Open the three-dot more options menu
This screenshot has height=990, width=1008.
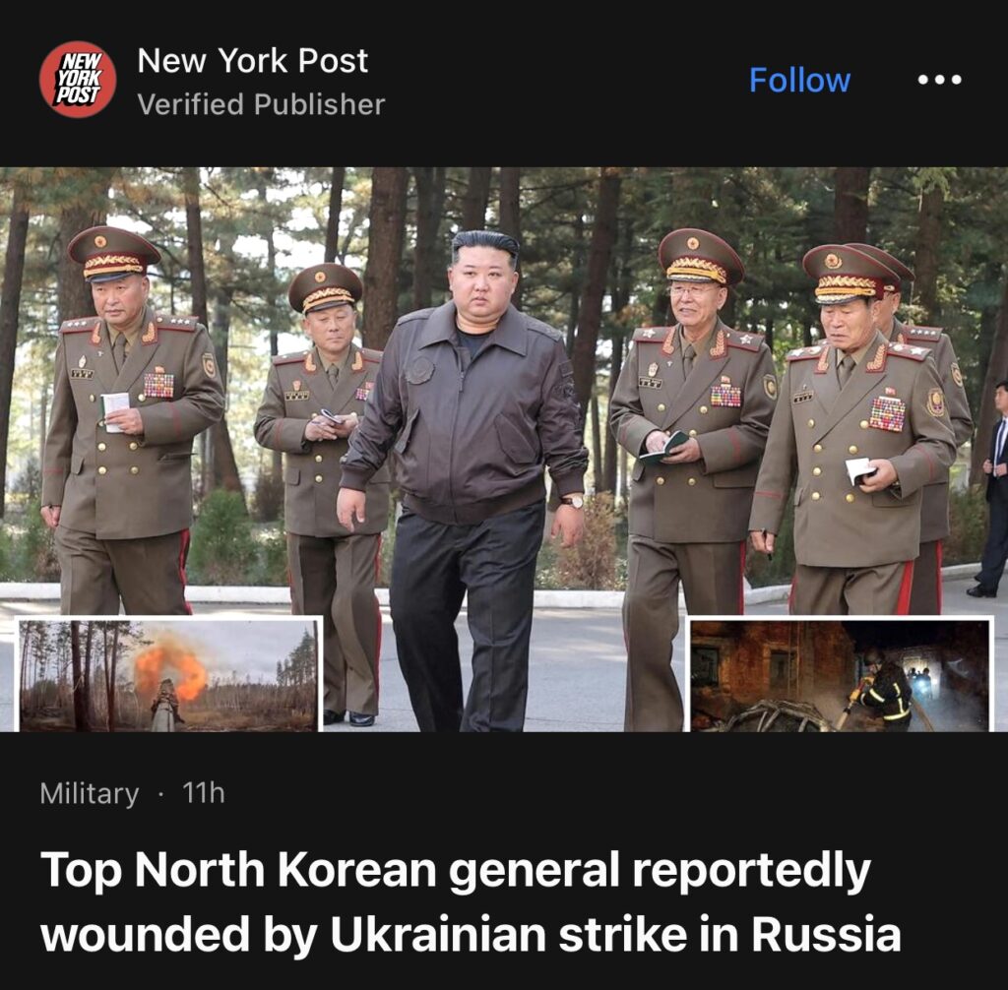point(939,80)
